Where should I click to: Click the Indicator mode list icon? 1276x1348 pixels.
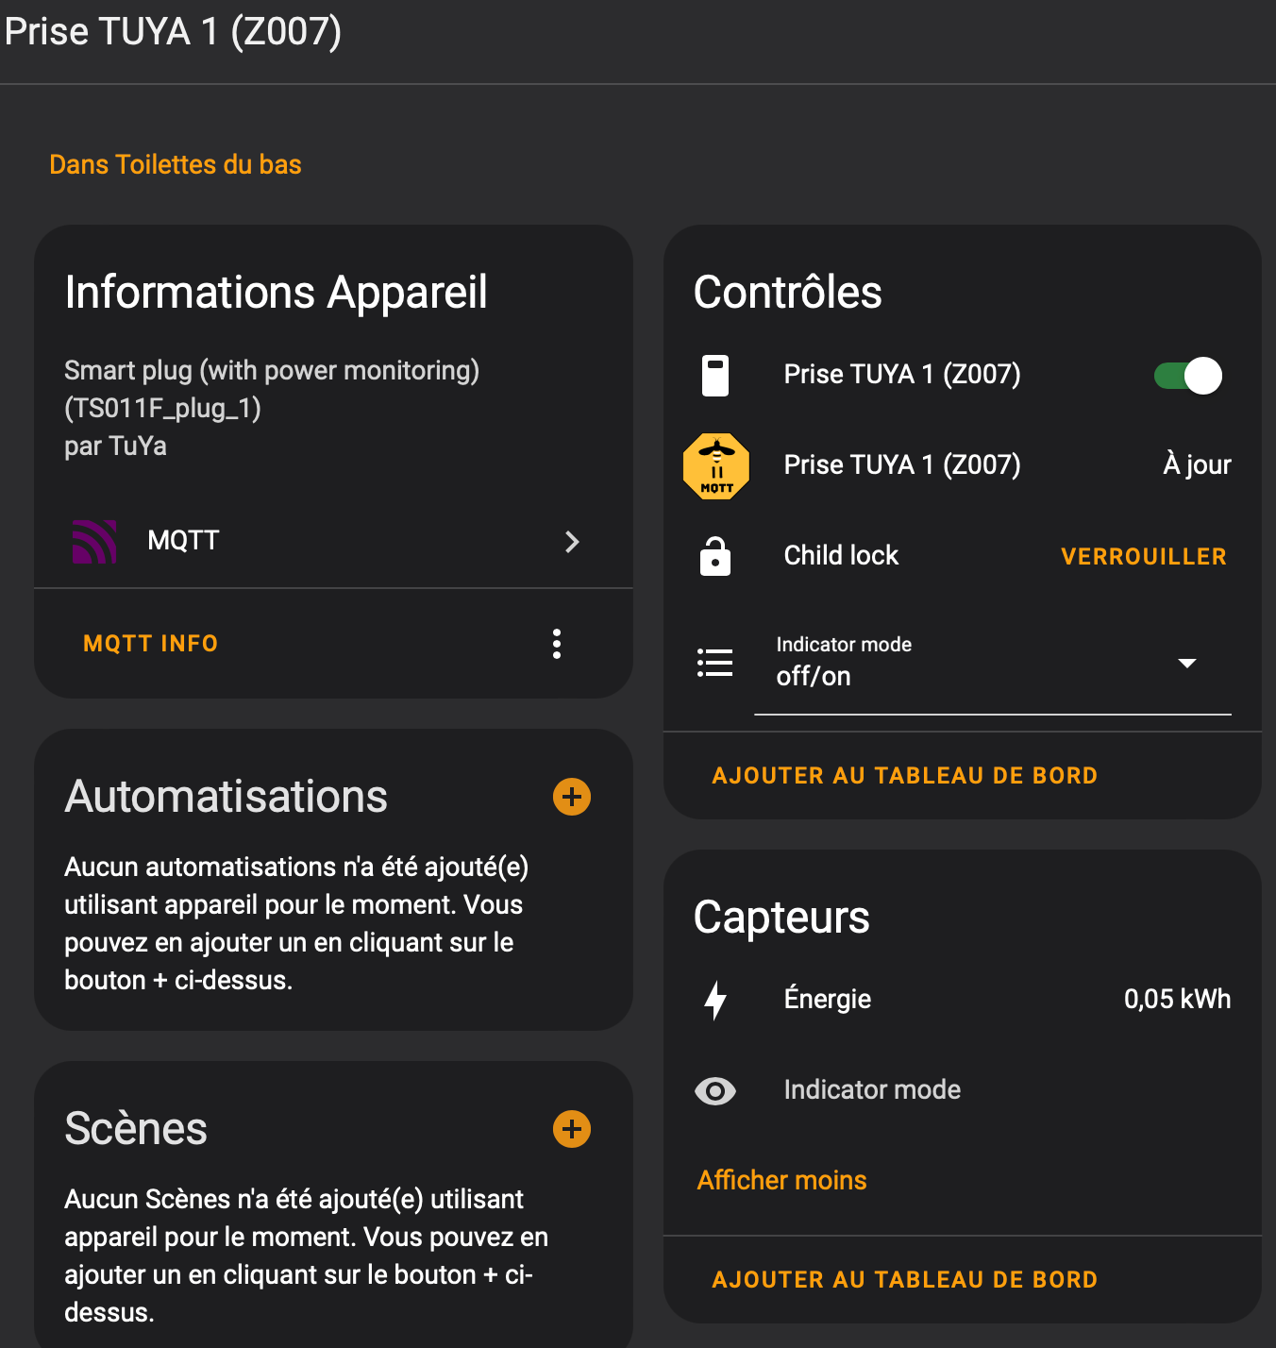tap(714, 663)
